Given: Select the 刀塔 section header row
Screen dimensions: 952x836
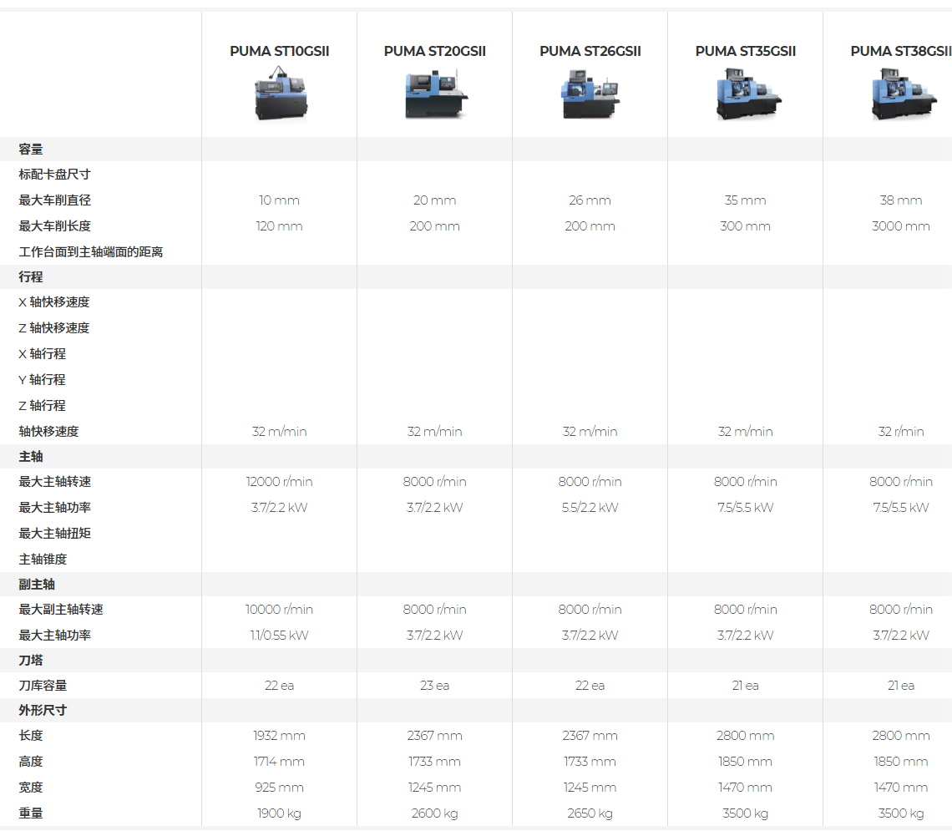Looking at the screenshot, I should [x=476, y=660].
